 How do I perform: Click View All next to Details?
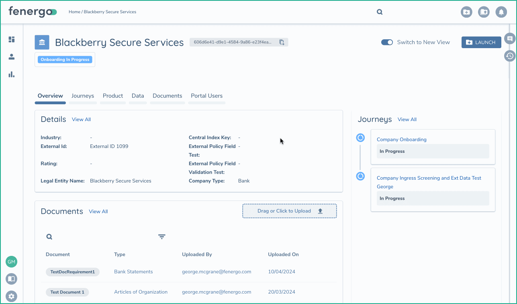81,120
